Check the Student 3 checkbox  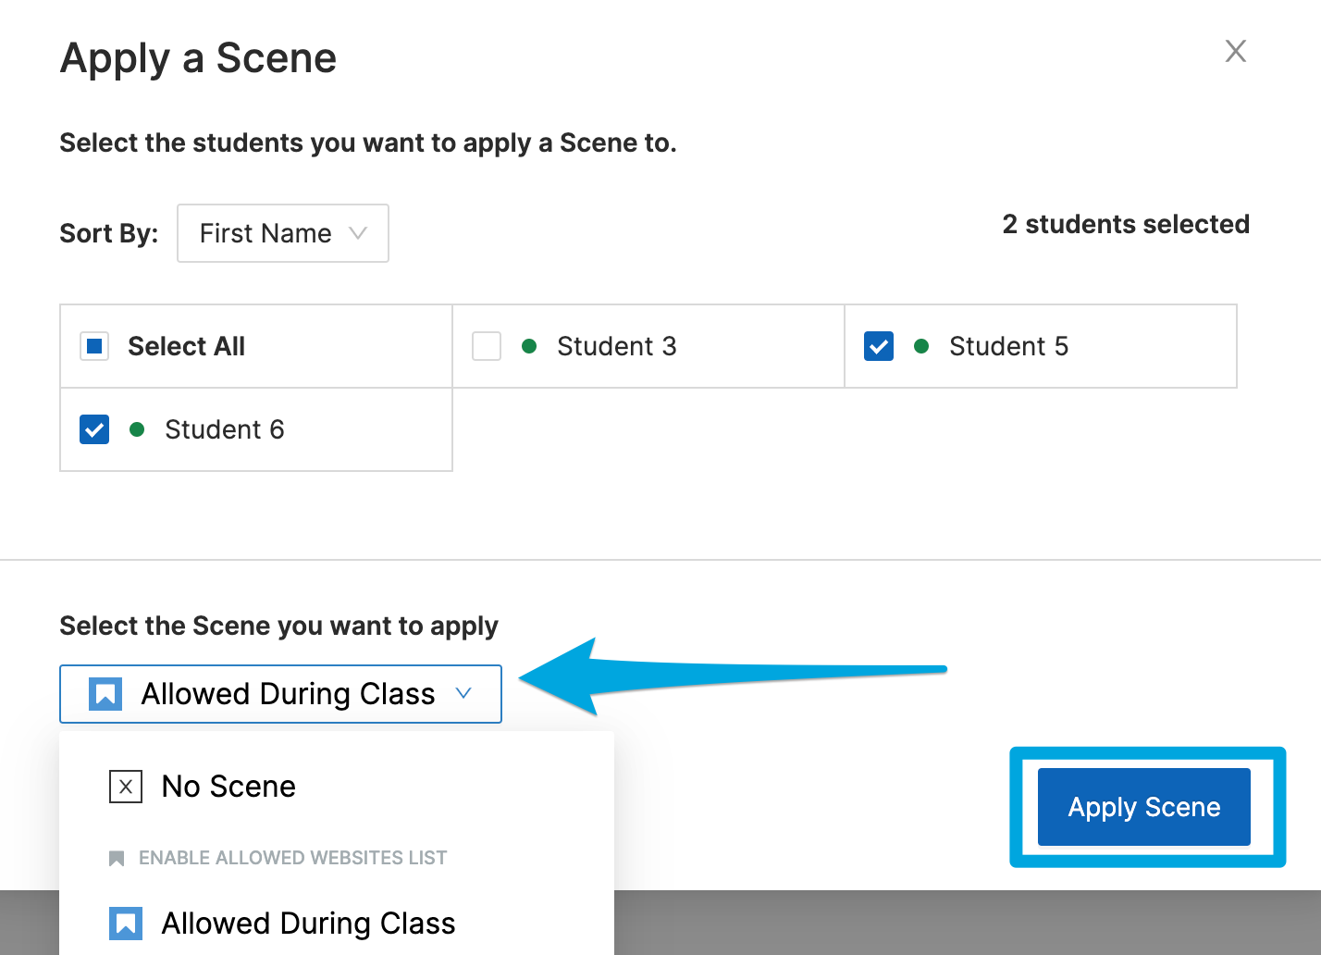486,345
